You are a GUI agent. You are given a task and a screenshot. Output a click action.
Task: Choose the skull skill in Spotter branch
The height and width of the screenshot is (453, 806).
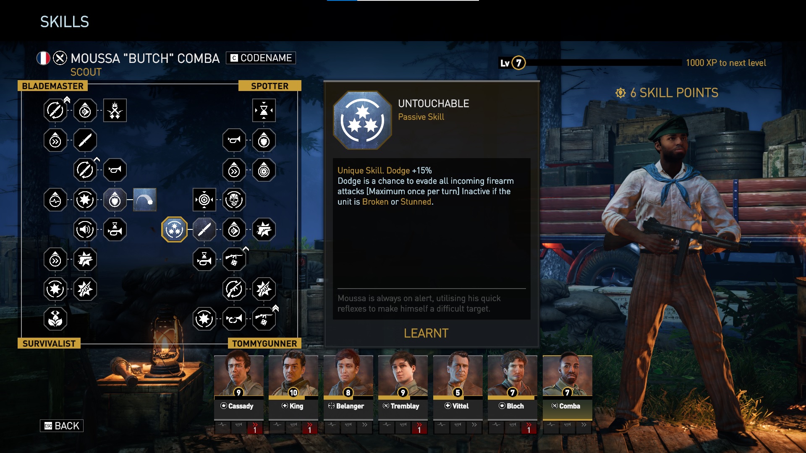[234, 200]
